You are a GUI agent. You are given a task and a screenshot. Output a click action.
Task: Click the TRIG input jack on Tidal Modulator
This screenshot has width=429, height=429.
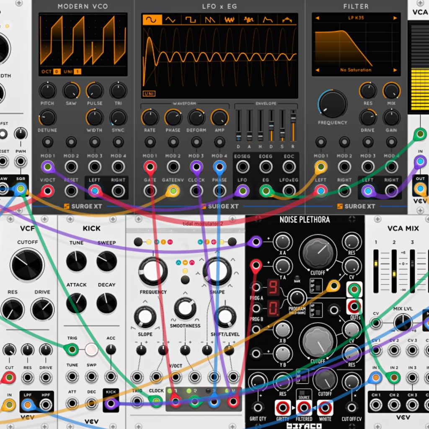[x=137, y=401]
